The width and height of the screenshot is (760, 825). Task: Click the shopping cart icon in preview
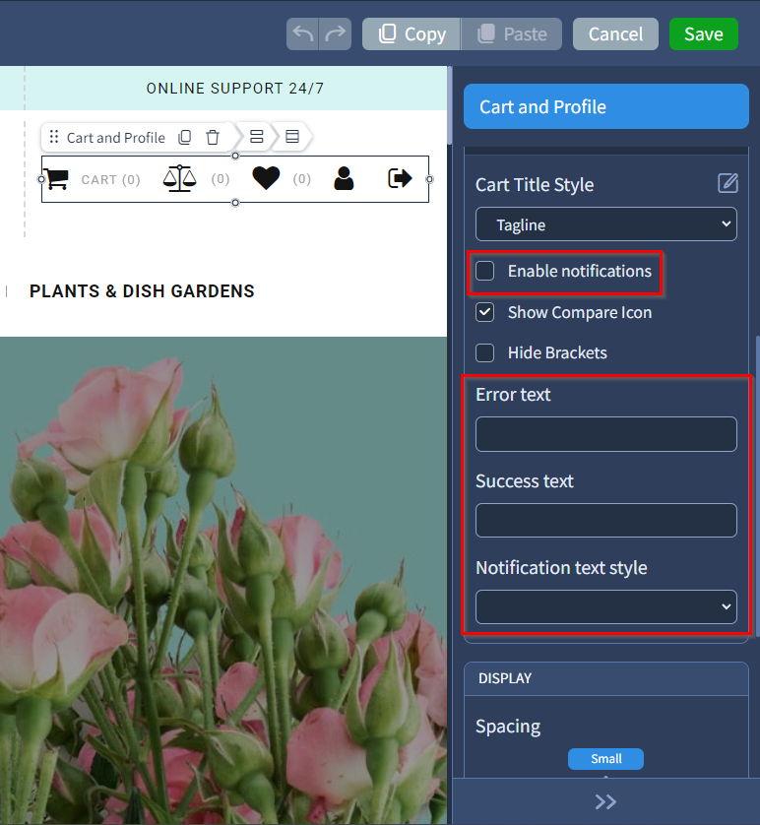[x=56, y=179]
